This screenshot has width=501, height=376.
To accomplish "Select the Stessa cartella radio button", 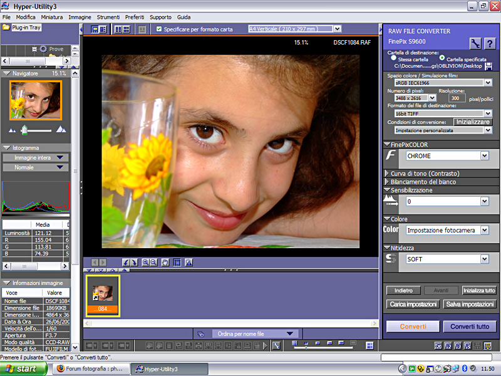I will [x=393, y=58].
